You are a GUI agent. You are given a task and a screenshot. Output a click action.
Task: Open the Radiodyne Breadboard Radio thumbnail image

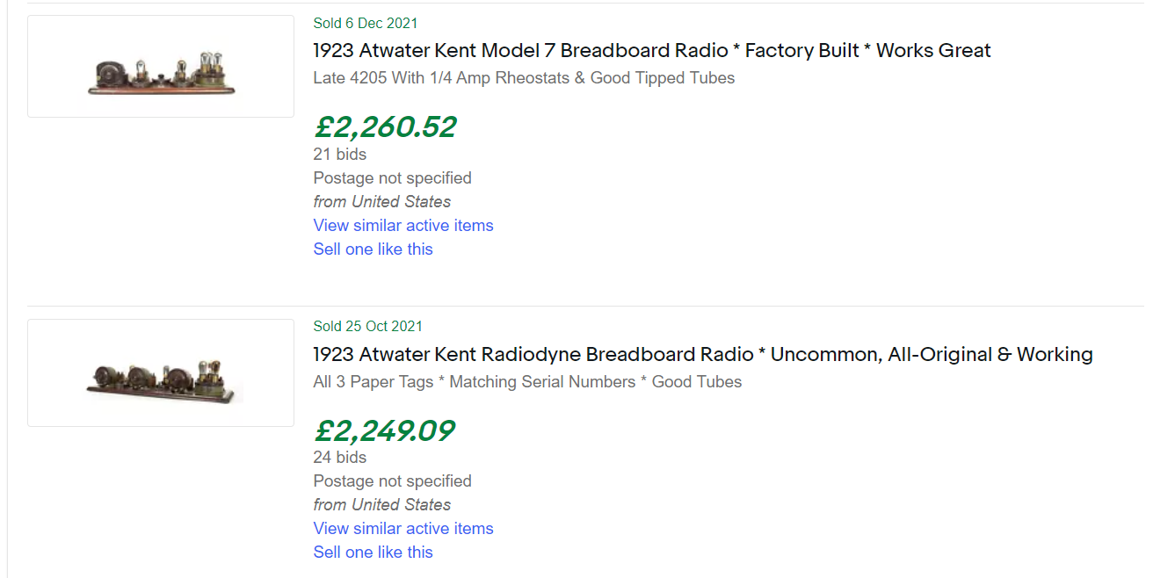(161, 373)
